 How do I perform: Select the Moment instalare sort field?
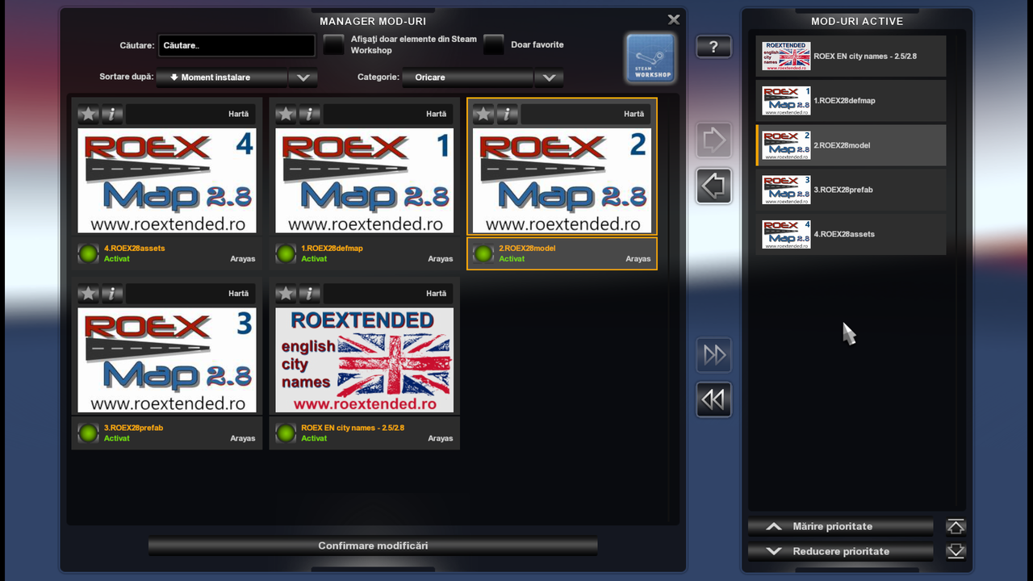[x=222, y=77]
